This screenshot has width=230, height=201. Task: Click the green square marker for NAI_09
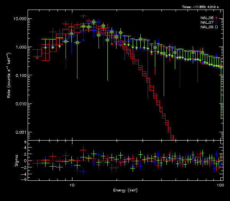pyautogui.click(x=217, y=27)
